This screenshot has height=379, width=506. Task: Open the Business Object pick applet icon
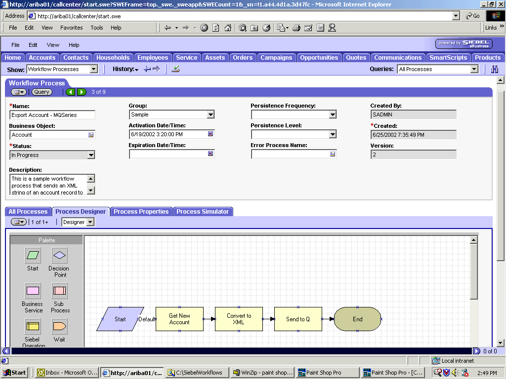point(91,134)
